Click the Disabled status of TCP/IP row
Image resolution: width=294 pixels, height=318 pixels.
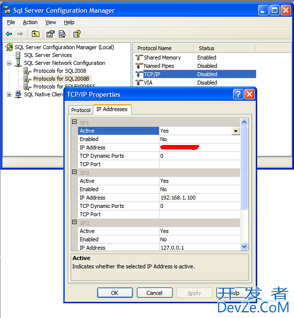click(x=207, y=74)
